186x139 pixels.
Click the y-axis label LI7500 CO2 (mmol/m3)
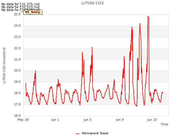coord(4,65)
